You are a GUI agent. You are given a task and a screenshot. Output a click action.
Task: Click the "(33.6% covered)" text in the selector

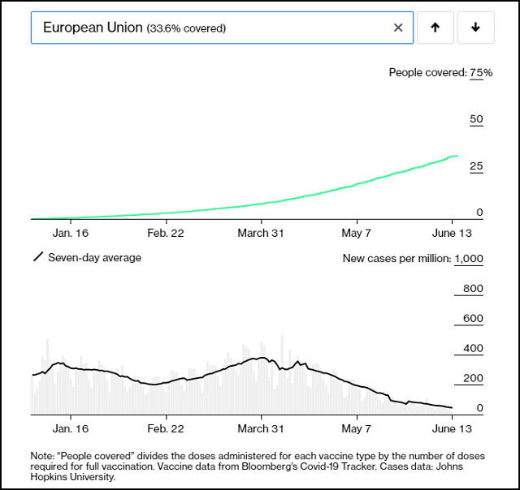coord(186,28)
